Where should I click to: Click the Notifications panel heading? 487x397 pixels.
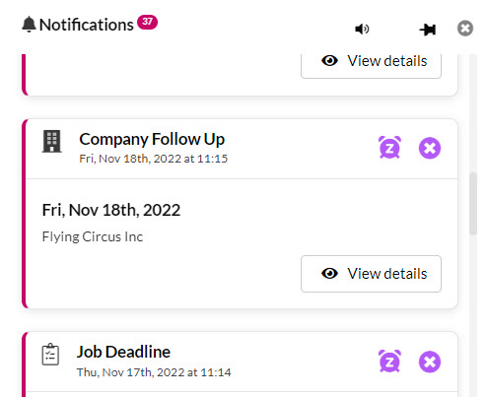click(x=86, y=25)
